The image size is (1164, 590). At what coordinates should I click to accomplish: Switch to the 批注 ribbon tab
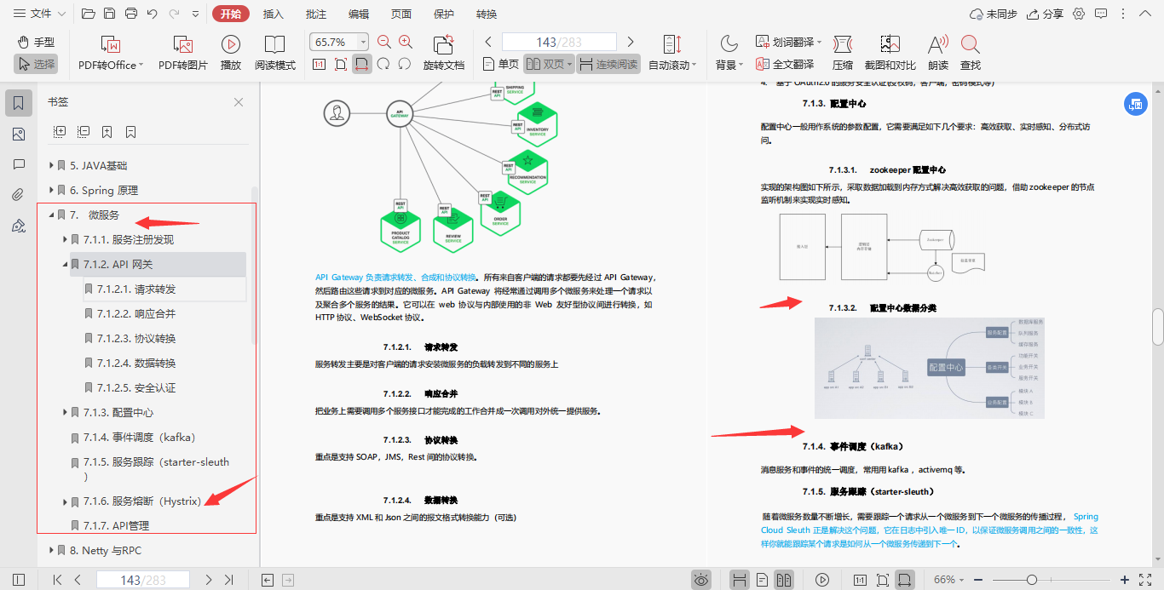pyautogui.click(x=314, y=14)
